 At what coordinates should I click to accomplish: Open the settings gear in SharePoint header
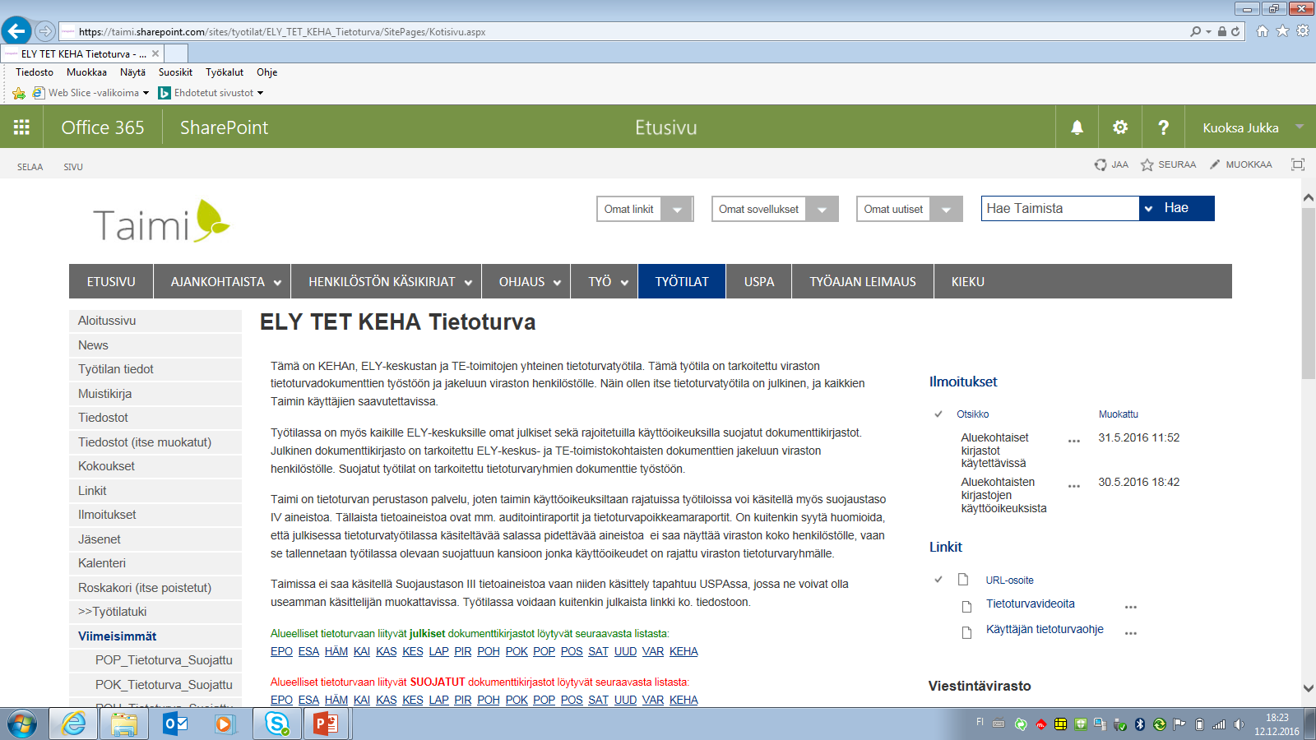pos(1120,127)
